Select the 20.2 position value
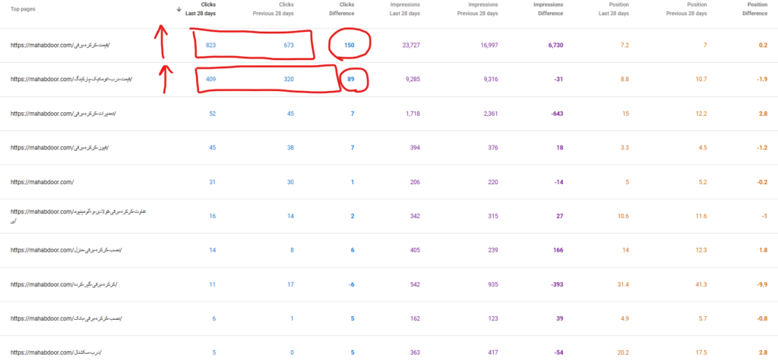Image resolution: width=778 pixels, height=360 pixels. pos(623,352)
